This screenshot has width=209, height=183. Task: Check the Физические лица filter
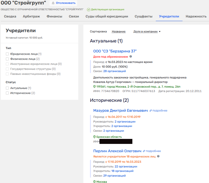pyautogui.click(x=8, y=59)
